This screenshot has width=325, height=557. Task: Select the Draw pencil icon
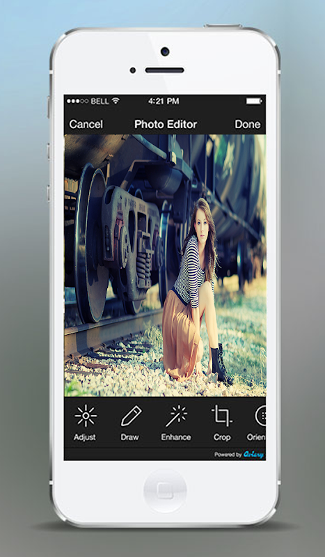[x=131, y=416]
